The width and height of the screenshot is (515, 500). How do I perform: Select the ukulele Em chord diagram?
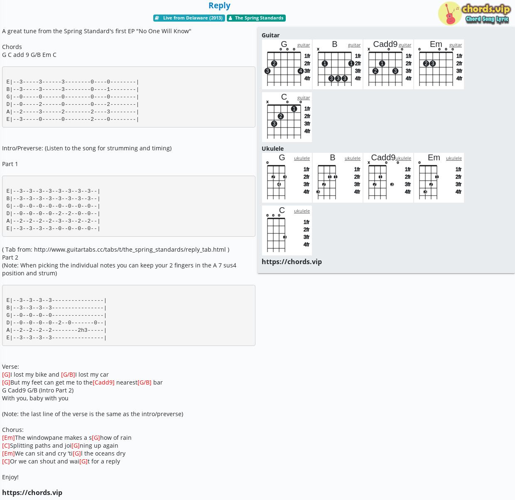[439, 178]
